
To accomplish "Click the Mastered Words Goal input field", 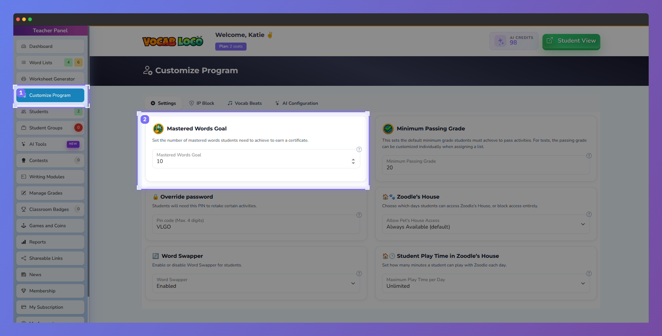I will click(x=256, y=159).
